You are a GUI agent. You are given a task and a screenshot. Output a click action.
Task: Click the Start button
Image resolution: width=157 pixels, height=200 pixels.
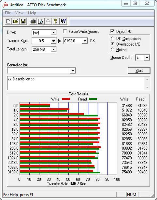(139, 71)
